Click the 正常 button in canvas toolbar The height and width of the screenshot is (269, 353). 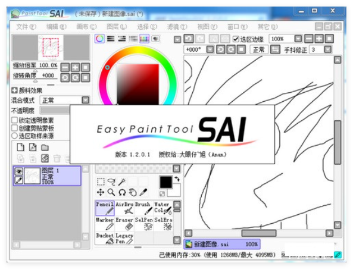pyautogui.click(x=259, y=49)
